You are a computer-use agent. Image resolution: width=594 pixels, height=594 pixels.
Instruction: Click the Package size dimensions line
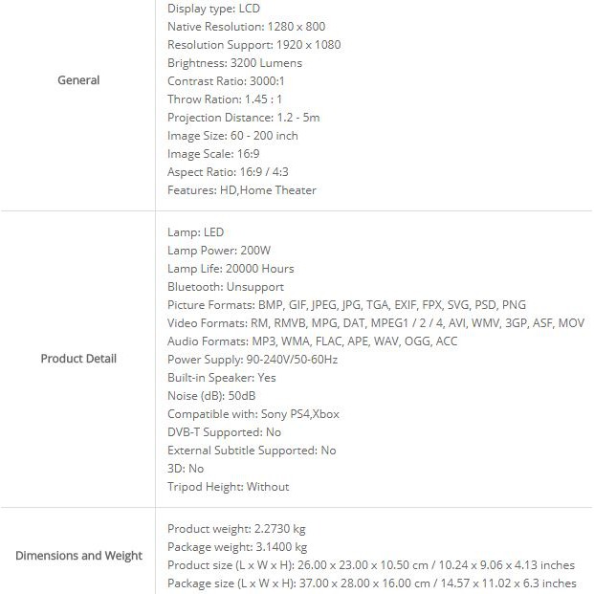click(x=371, y=583)
